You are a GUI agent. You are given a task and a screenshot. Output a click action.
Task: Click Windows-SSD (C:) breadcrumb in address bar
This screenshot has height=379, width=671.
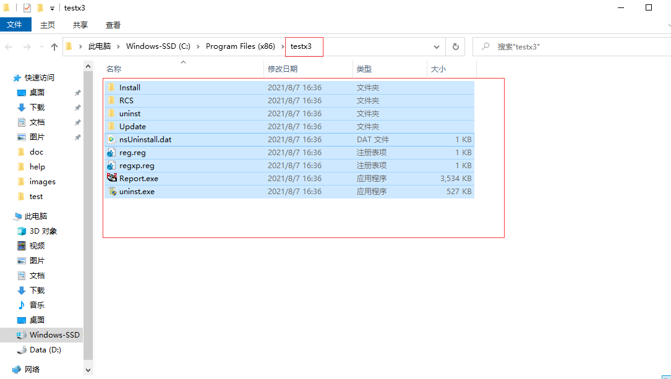point(158,46)
